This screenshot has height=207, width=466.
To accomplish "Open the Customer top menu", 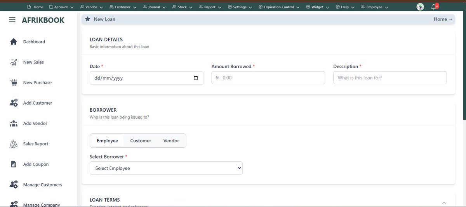I will (123, 7).
